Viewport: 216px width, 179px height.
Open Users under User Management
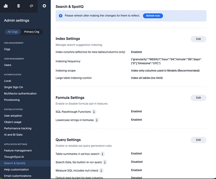8,65
